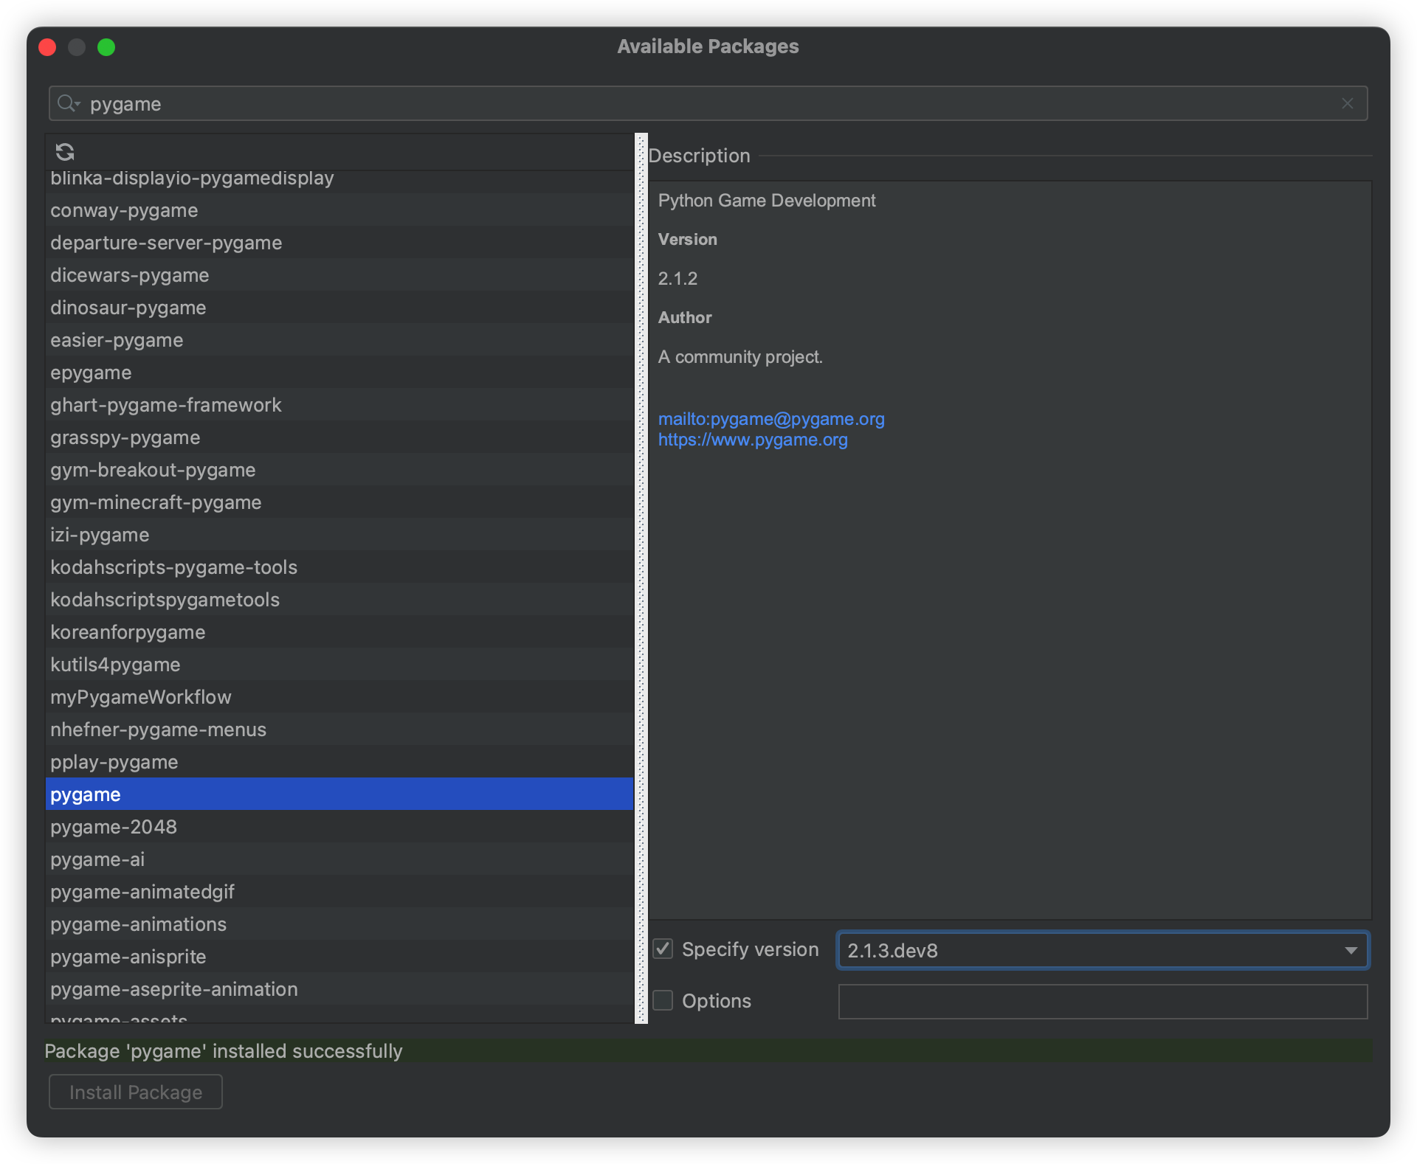Click the Options text field
Image resolution: width=1417 pixels, height=1164 pixels.
[x=1103, y=1002]
